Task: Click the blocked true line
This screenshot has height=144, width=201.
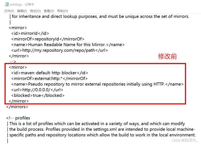Action: click(38, 95)
